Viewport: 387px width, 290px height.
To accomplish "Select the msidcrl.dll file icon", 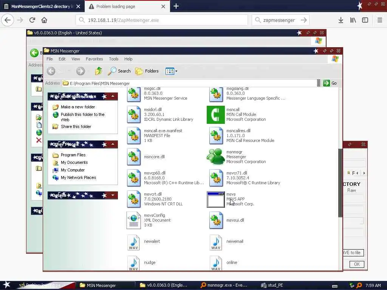I will [x=133, y=114].
